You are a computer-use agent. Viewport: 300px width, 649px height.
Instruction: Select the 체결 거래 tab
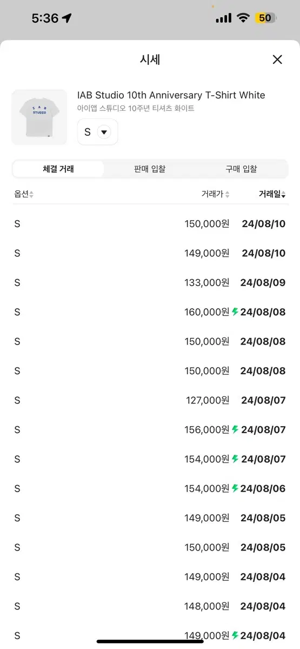coord(58,169)
